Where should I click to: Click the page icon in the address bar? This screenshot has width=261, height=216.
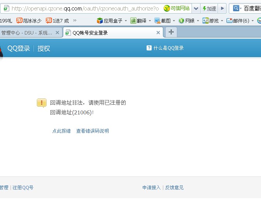[7, 8]
